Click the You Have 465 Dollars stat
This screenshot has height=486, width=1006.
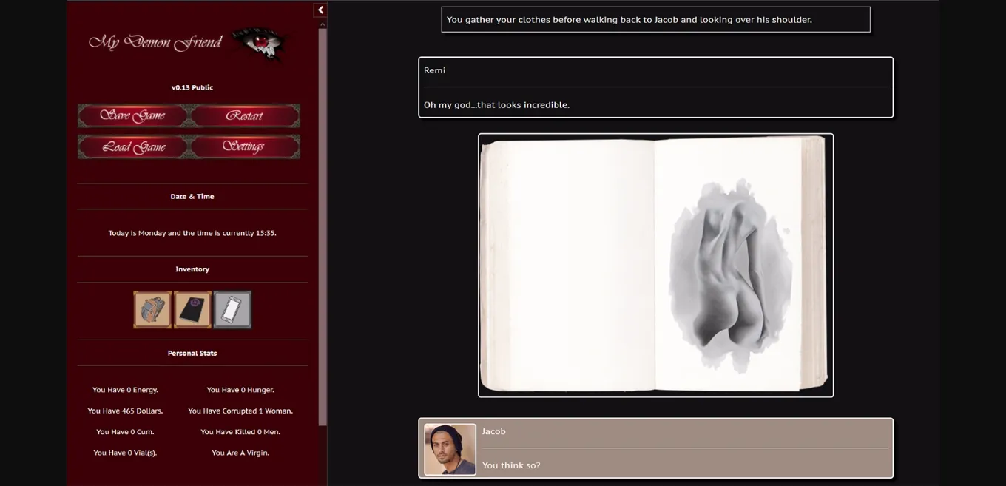126,411
